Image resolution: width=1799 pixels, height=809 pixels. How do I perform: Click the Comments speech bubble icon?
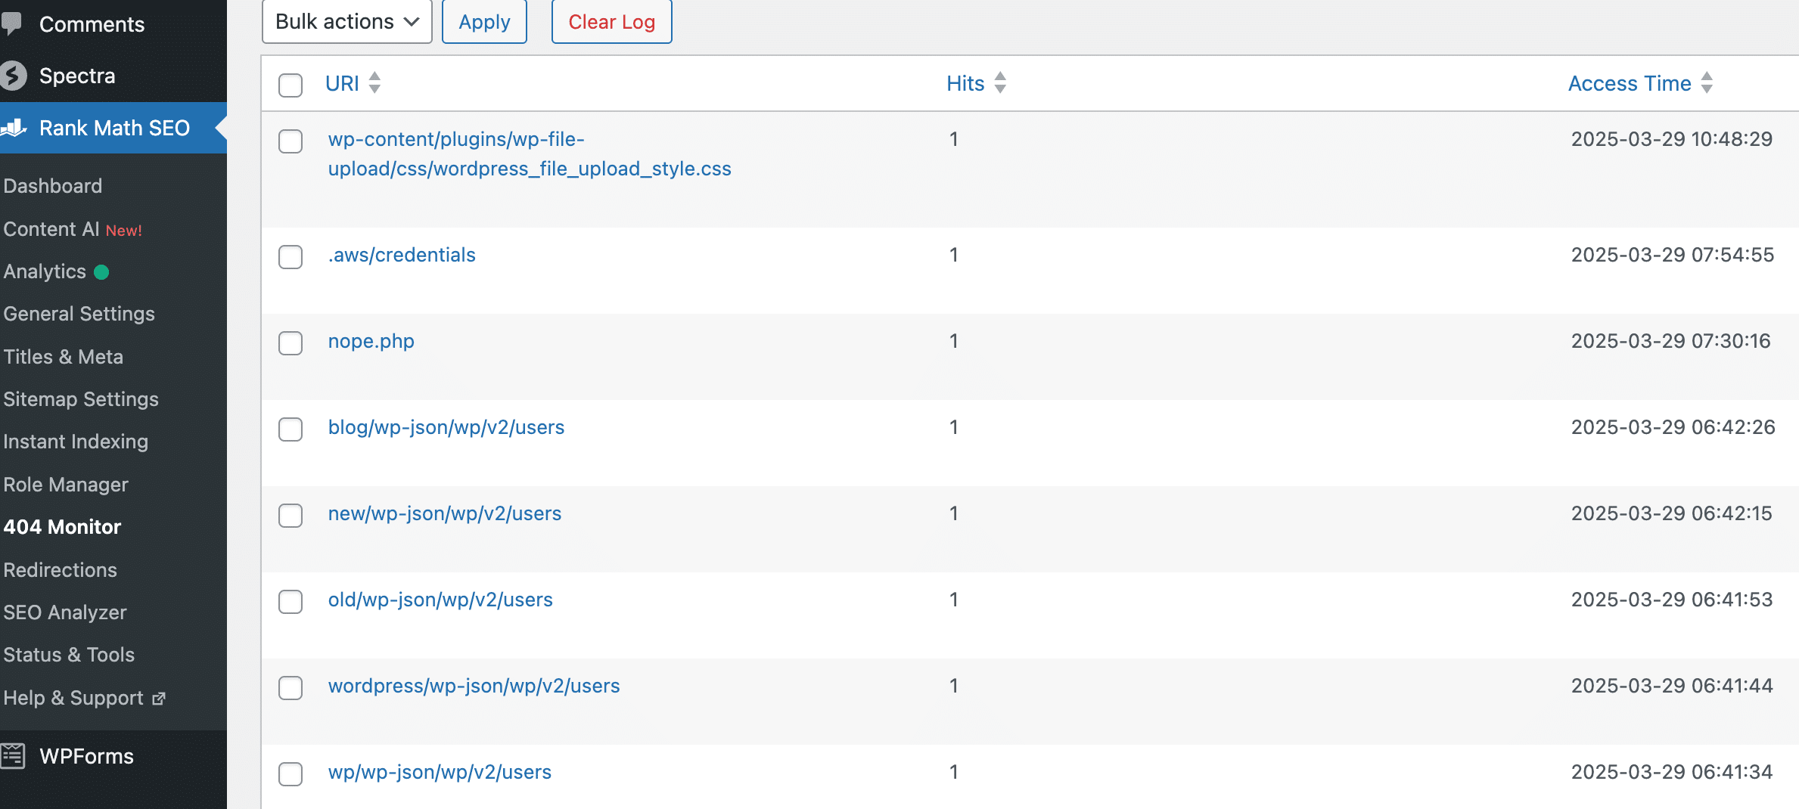12,24
